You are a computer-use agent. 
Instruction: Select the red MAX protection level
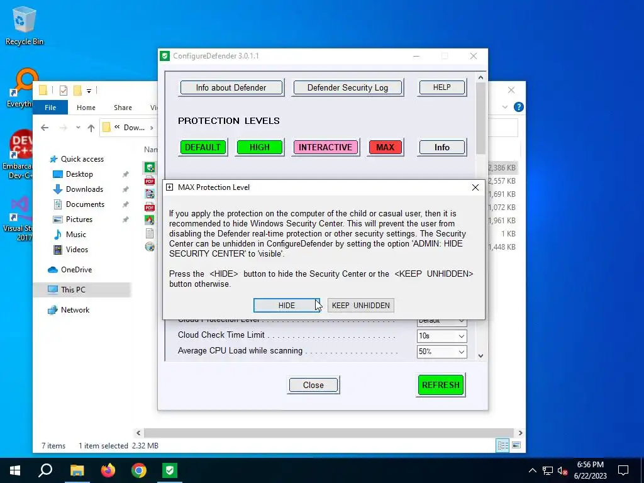[386, 147]
